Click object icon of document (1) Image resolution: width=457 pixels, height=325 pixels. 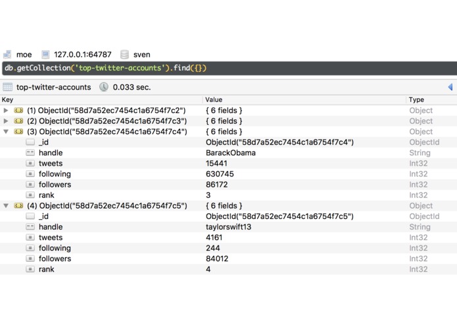click(18, 111)
